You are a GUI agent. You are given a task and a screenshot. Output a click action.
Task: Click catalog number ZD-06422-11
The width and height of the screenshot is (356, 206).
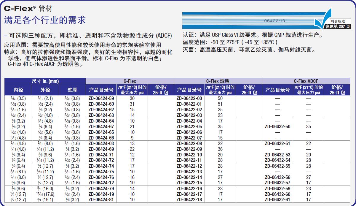(189, 160)
